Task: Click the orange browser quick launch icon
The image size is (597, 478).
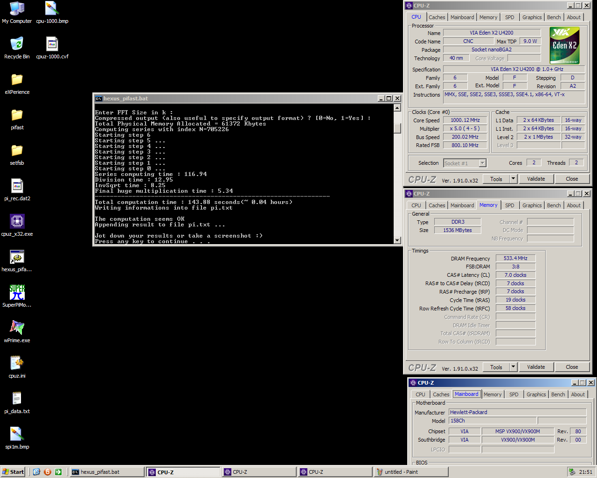Action: 47,472
